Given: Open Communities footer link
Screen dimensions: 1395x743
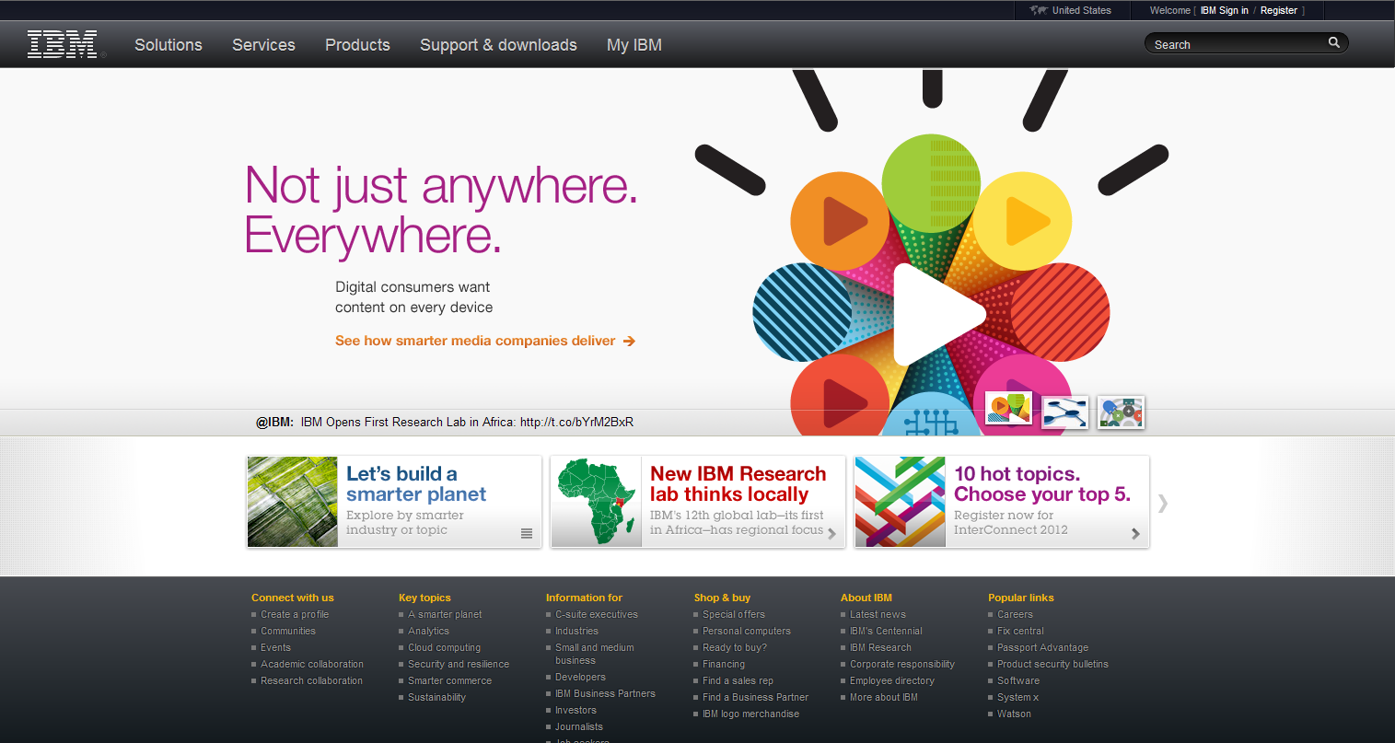Looking at the screenshot, I should (x=288, y=631).
